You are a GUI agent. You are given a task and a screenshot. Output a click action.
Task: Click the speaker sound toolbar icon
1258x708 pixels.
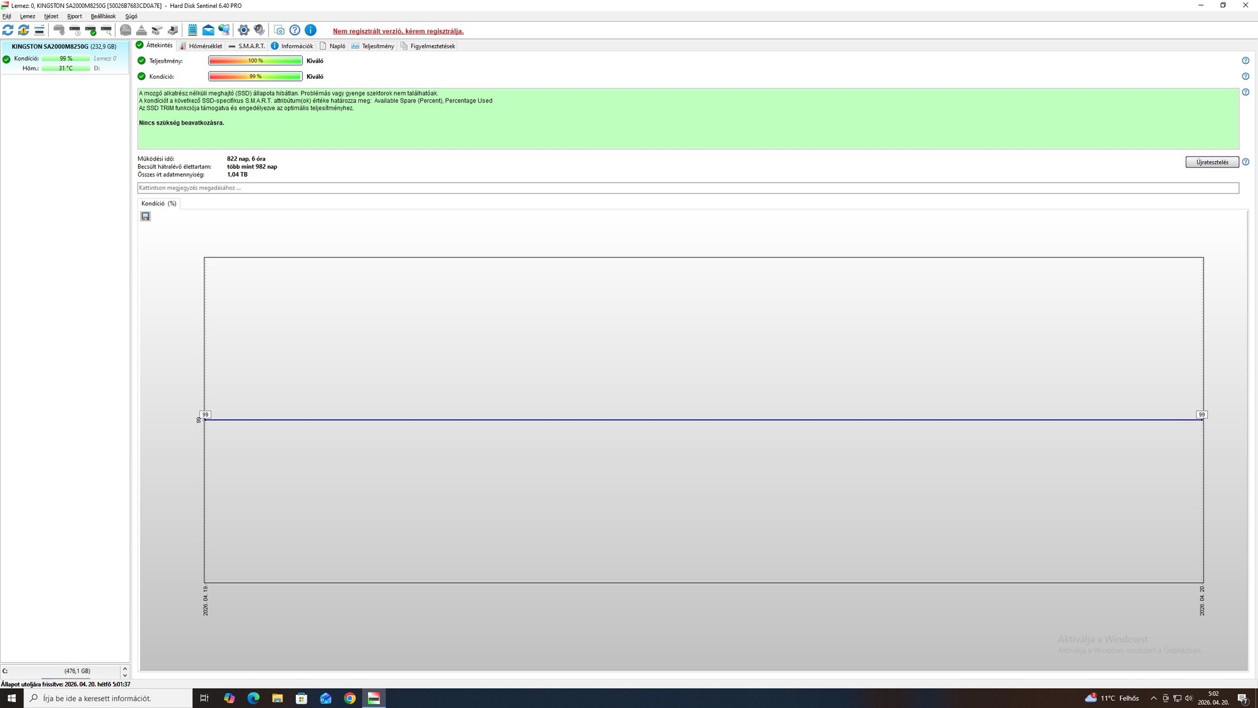259,30
